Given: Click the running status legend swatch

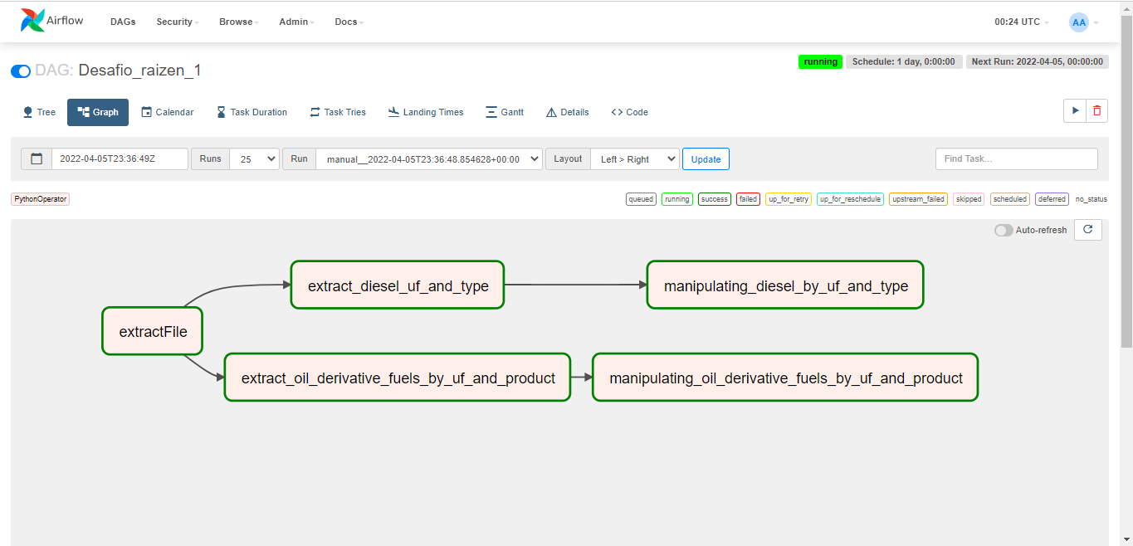Looking at the screenshot, I should coord(677,199).
